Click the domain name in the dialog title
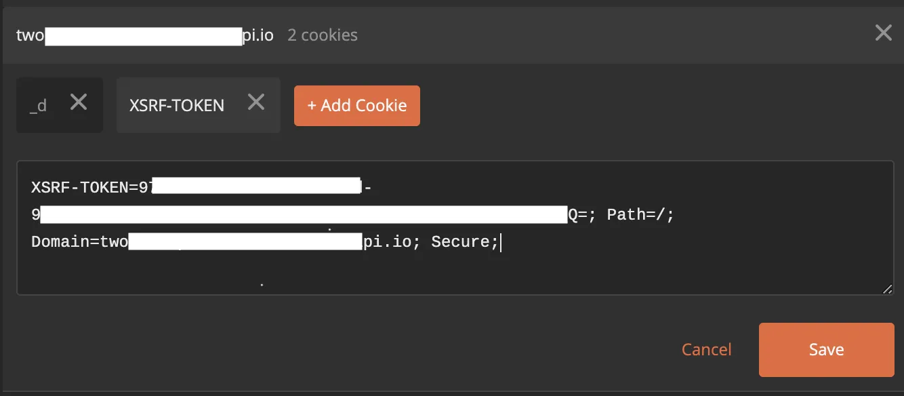The width and height of the screenshot is (904, 396). (144, 35)
